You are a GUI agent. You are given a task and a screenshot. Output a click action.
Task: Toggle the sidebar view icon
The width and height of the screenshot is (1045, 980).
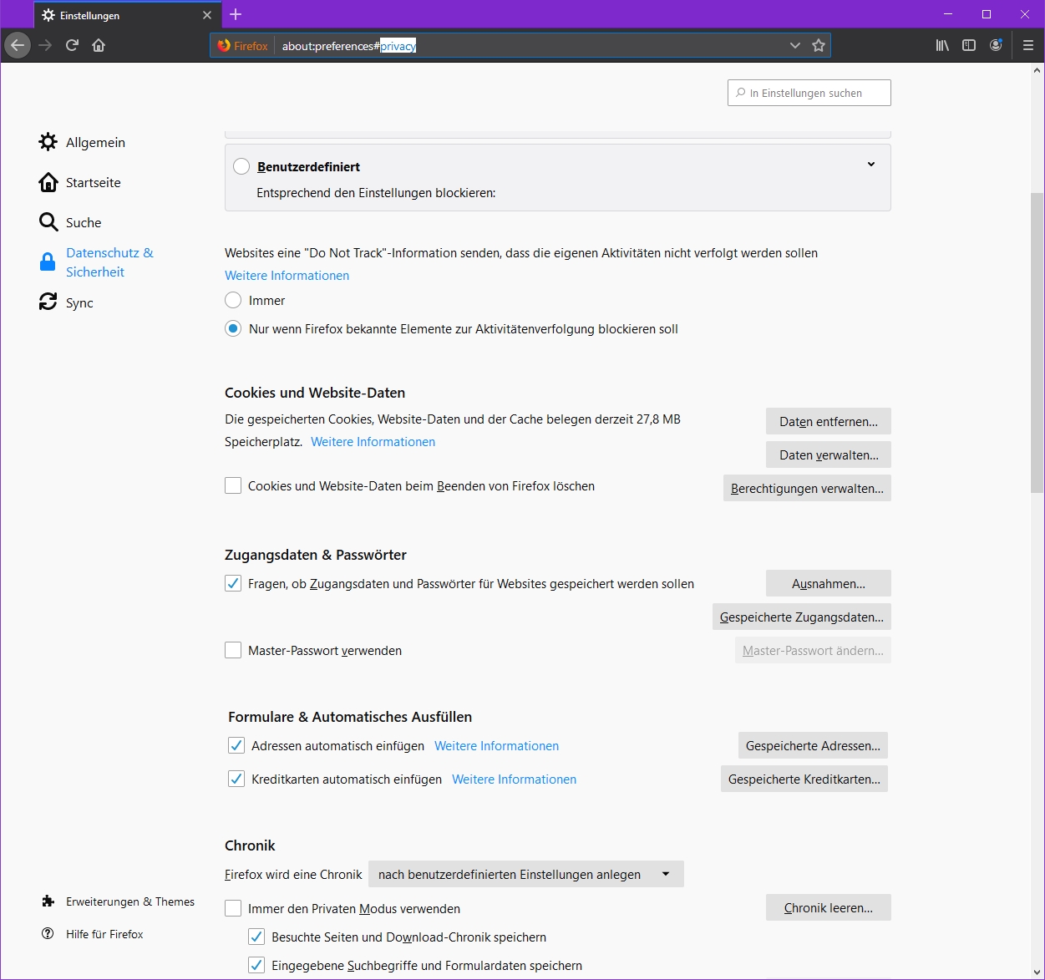click(969, 45)
